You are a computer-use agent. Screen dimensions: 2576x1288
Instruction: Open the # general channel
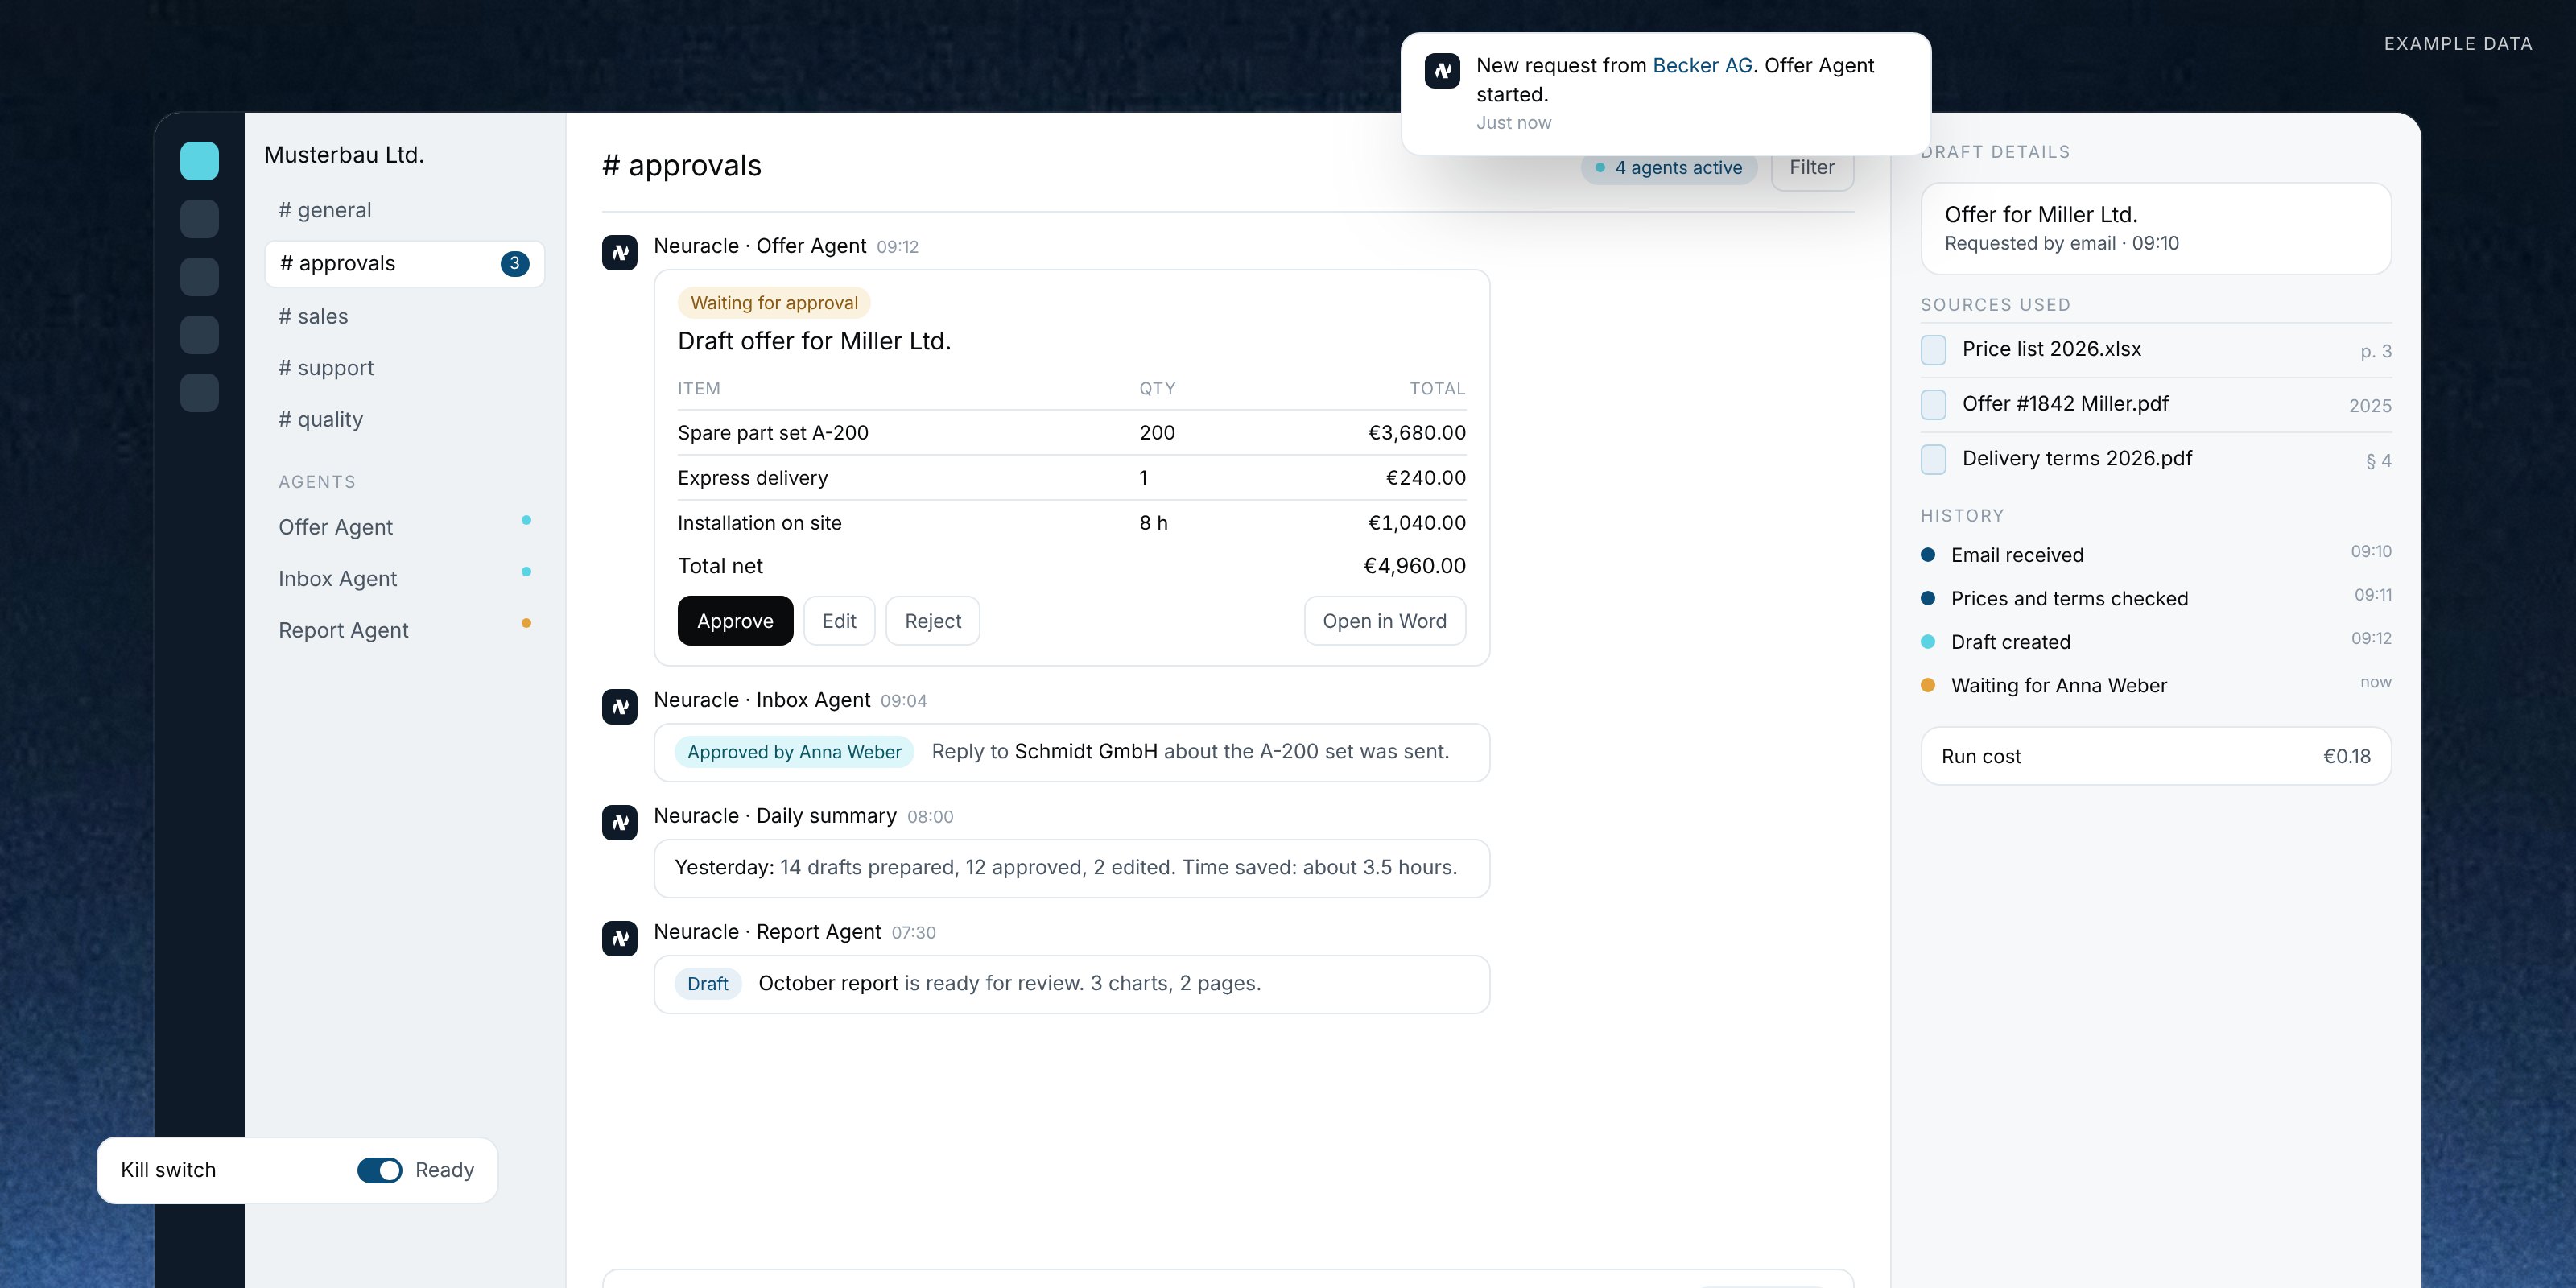click(x=404, y=211)
